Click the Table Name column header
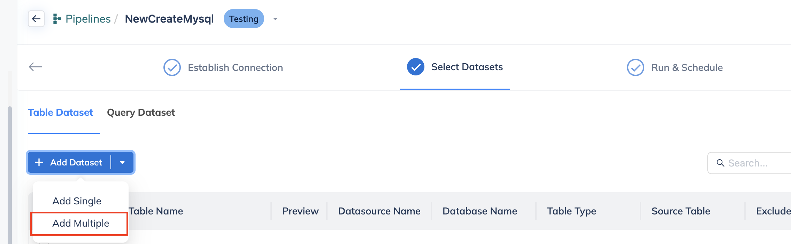This screenshot has width=791, height=244. click(x=156, y=211)
